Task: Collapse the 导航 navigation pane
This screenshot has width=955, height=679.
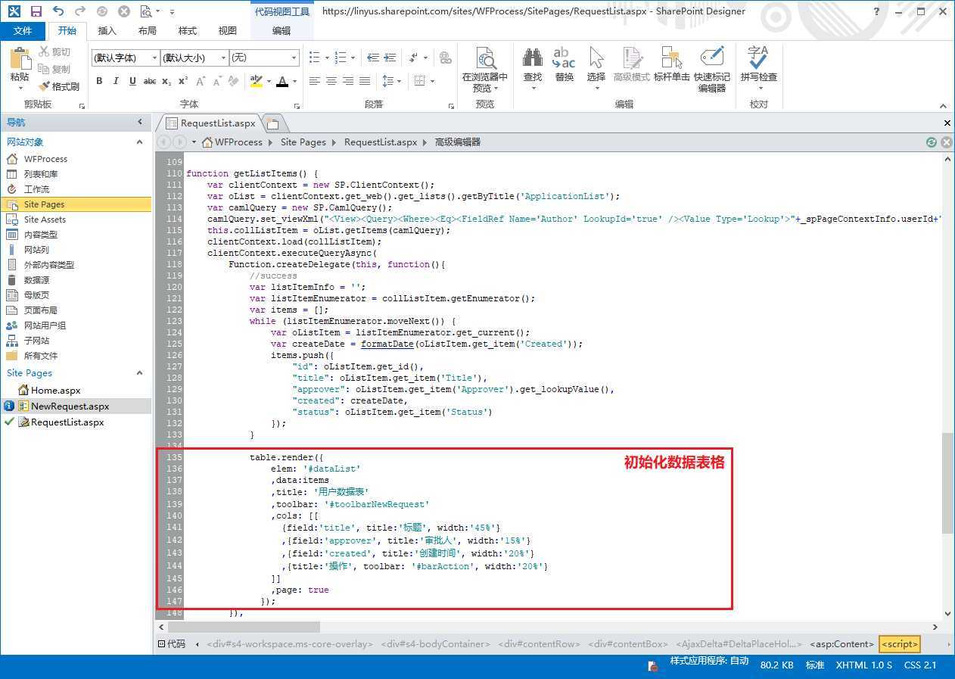Action: click(140, 122)
